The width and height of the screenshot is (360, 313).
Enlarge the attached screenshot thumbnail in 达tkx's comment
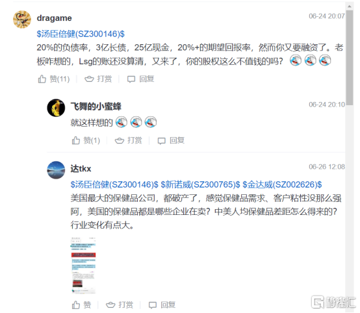pyautogui.click(x=83, y=265)
